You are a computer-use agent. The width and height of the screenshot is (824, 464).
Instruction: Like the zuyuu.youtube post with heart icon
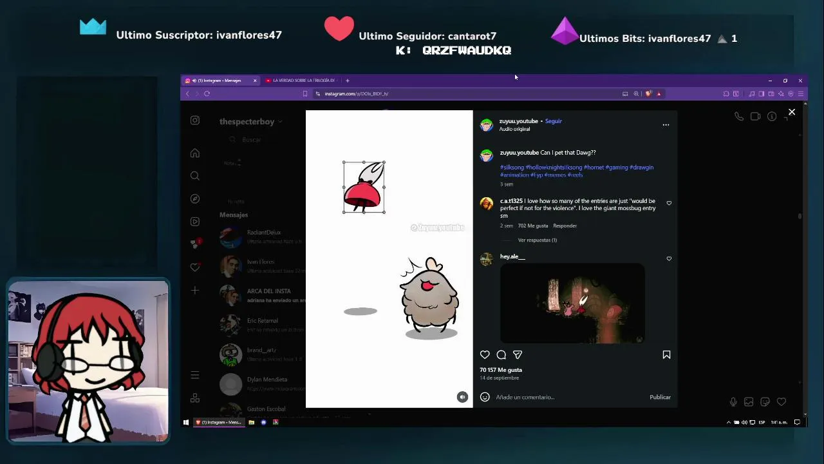tap(485, 354)
